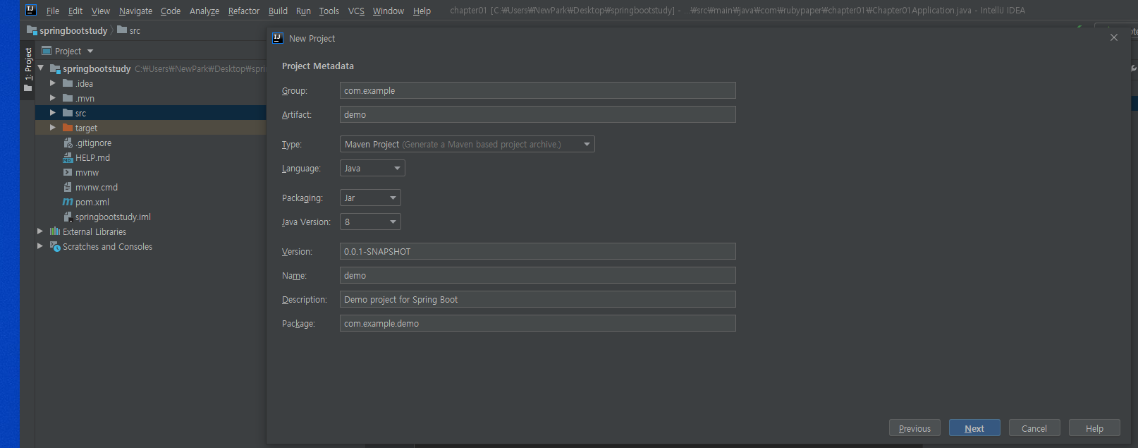Click the orange target folder icon
The width and height of the screenshot is (1138, 448).
68,128
